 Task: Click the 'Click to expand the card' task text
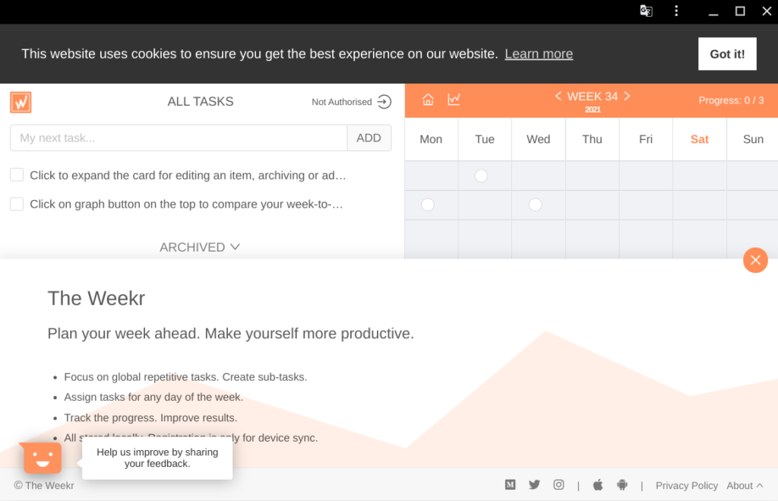188,176
